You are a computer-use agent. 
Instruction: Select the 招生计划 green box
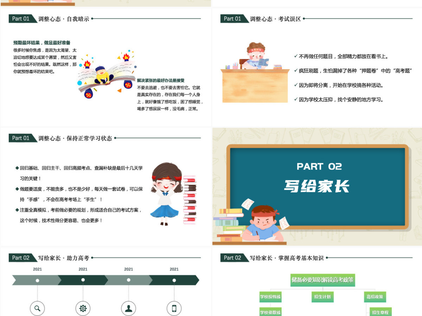click(322, 297)
